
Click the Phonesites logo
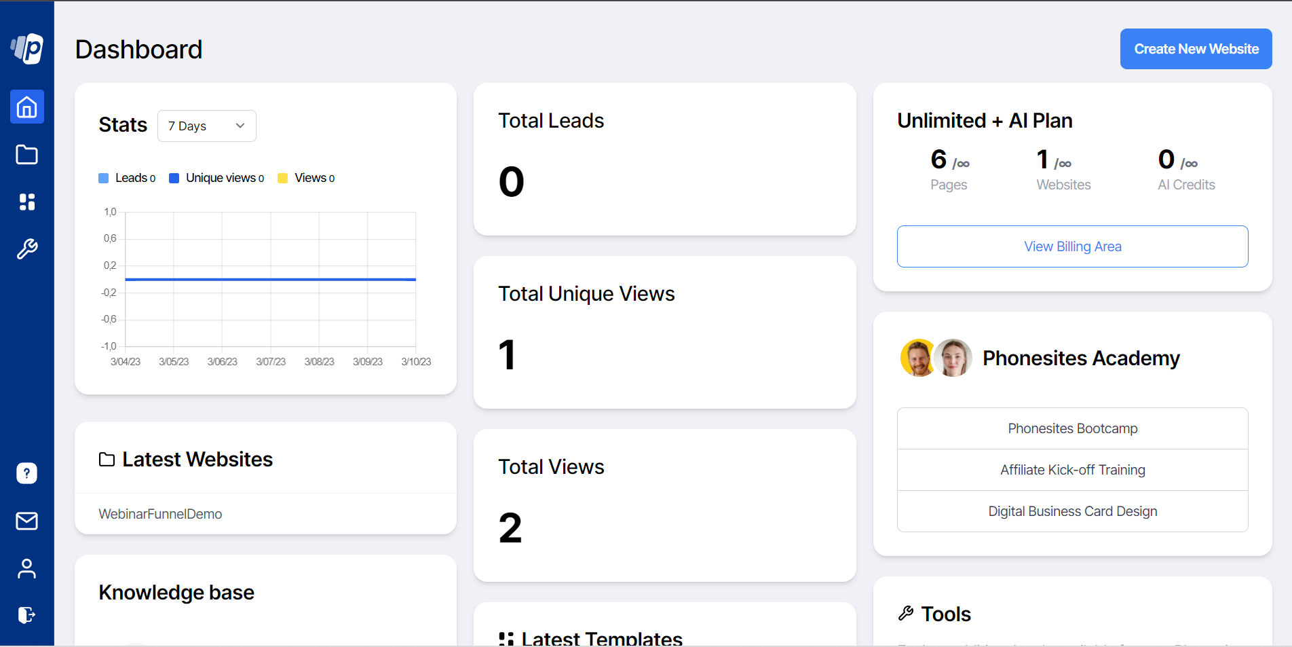coord(26,48)
